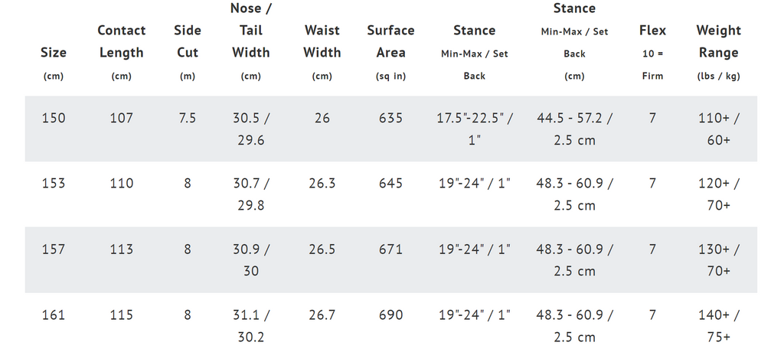
Task: Click the Surface Area column header
Action: (x=390, y=53)
